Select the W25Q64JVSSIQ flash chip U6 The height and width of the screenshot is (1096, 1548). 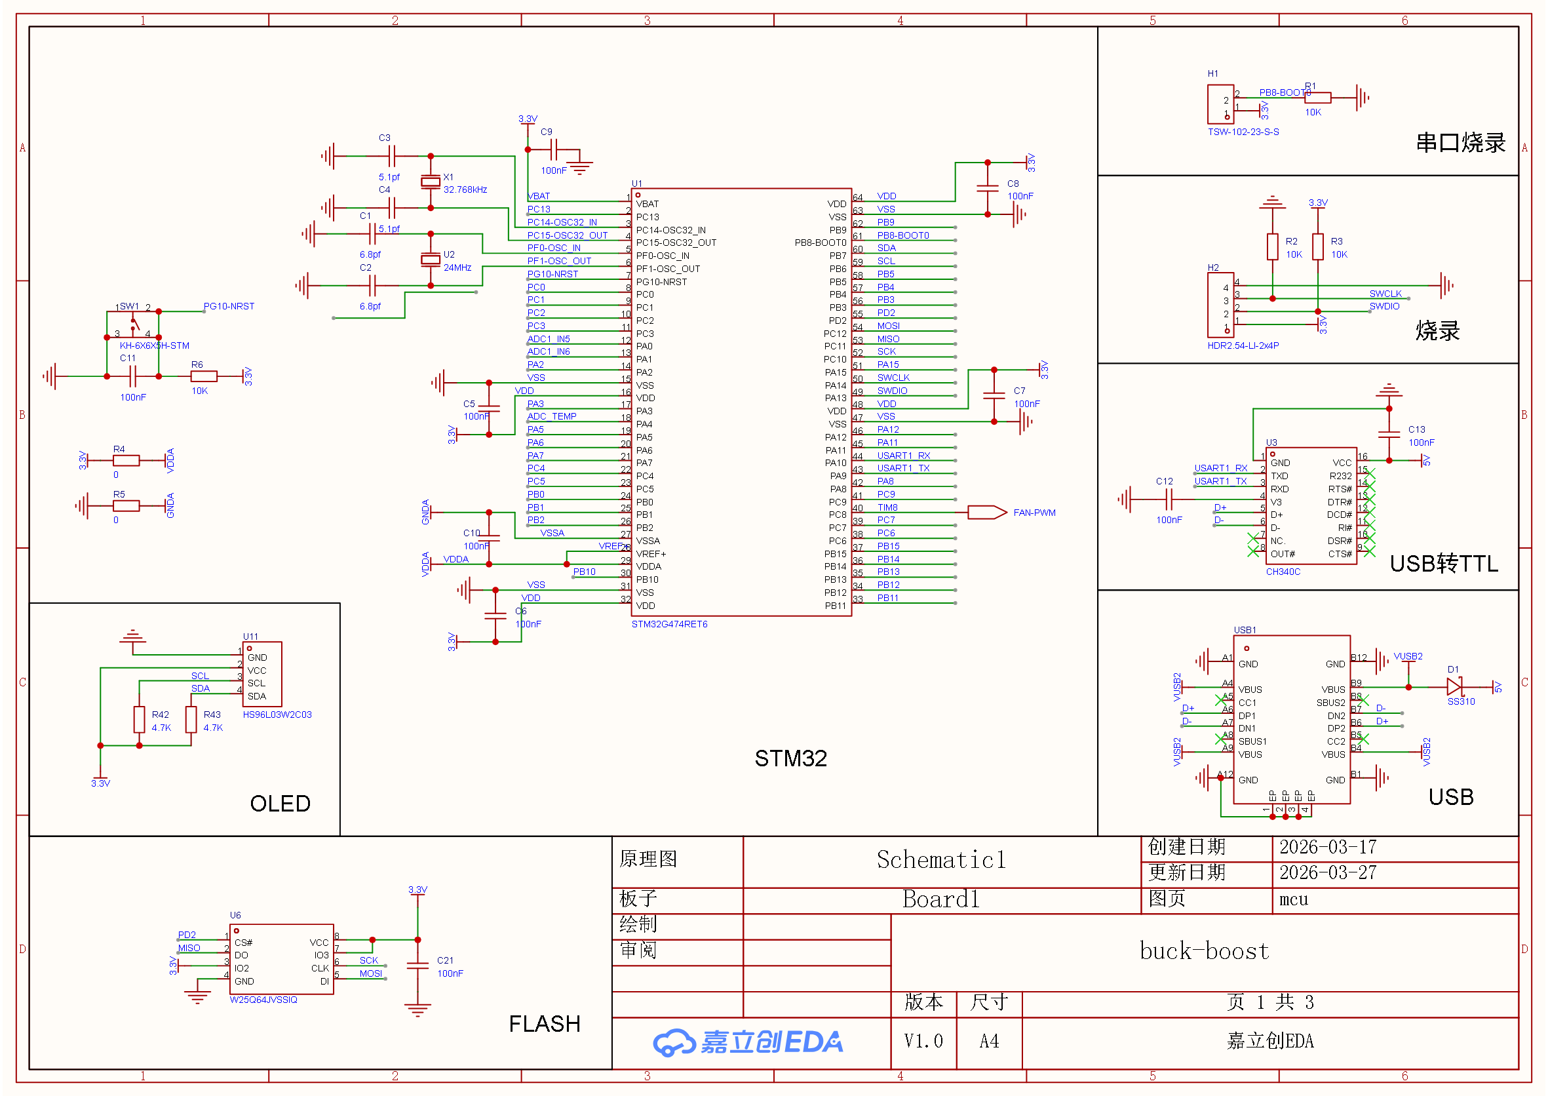pyautogui.click(x=281, y=959)
